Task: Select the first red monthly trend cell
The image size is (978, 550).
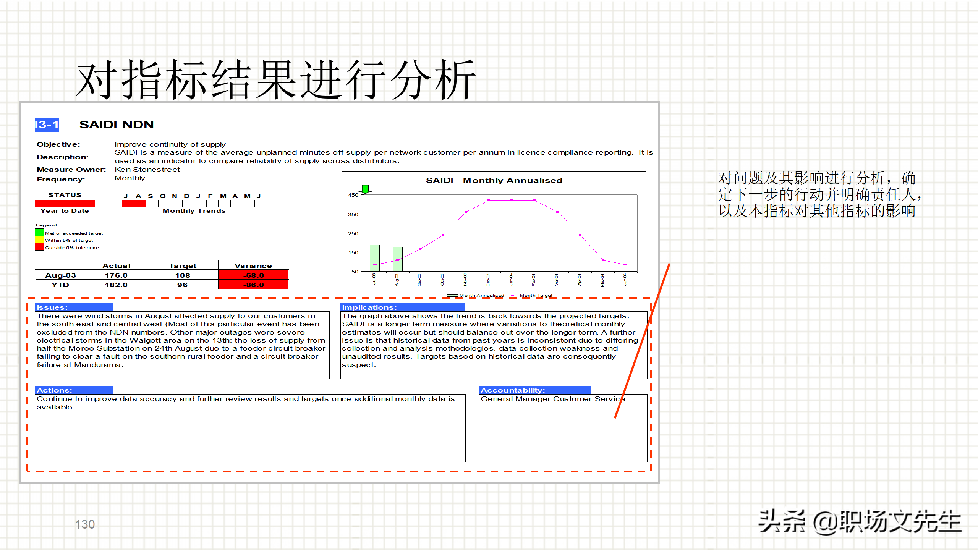Action: pos(128,204)
